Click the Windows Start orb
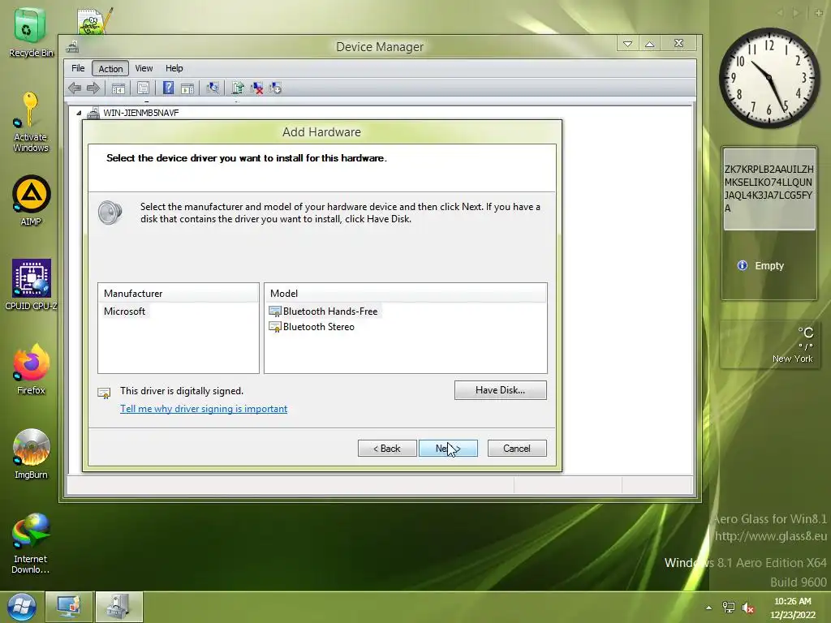 (x=21, y=607)
